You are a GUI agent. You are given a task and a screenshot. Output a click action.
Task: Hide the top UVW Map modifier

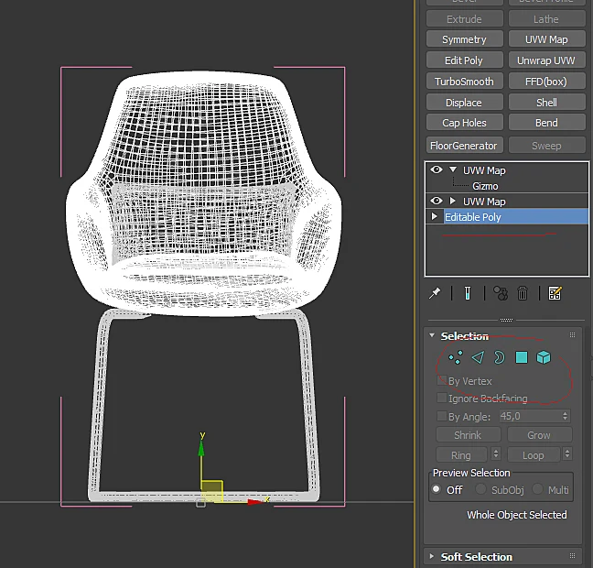tap(437, 169)
